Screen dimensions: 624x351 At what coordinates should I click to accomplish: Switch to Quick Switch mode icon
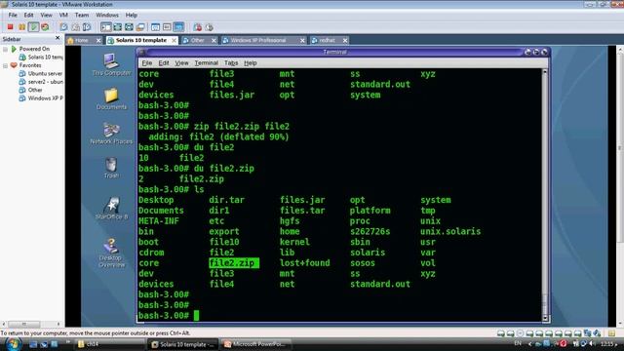click(x=117, y=27)
